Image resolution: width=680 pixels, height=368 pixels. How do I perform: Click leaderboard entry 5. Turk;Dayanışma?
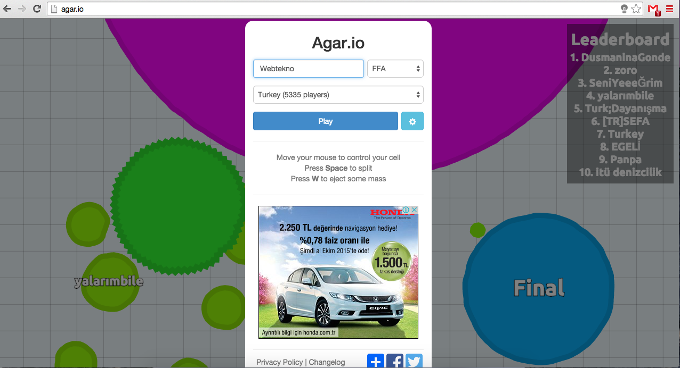(x=620, y=108)
